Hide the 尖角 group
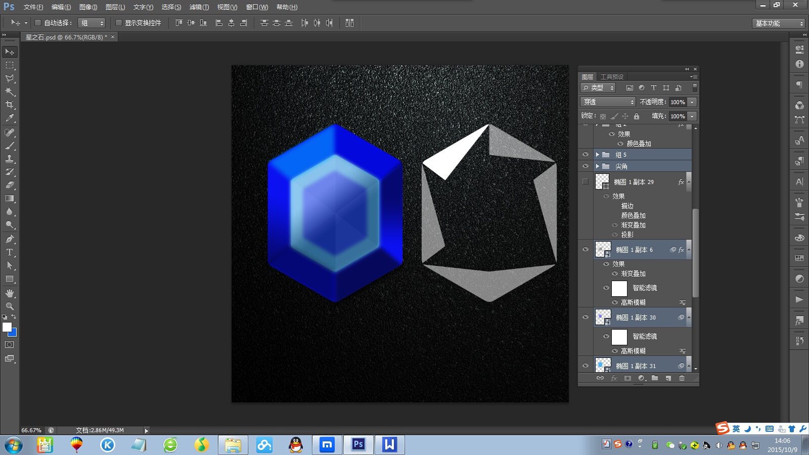Image resolution: width=809 pixels, height=455 pixels. (x=586, y=166)
